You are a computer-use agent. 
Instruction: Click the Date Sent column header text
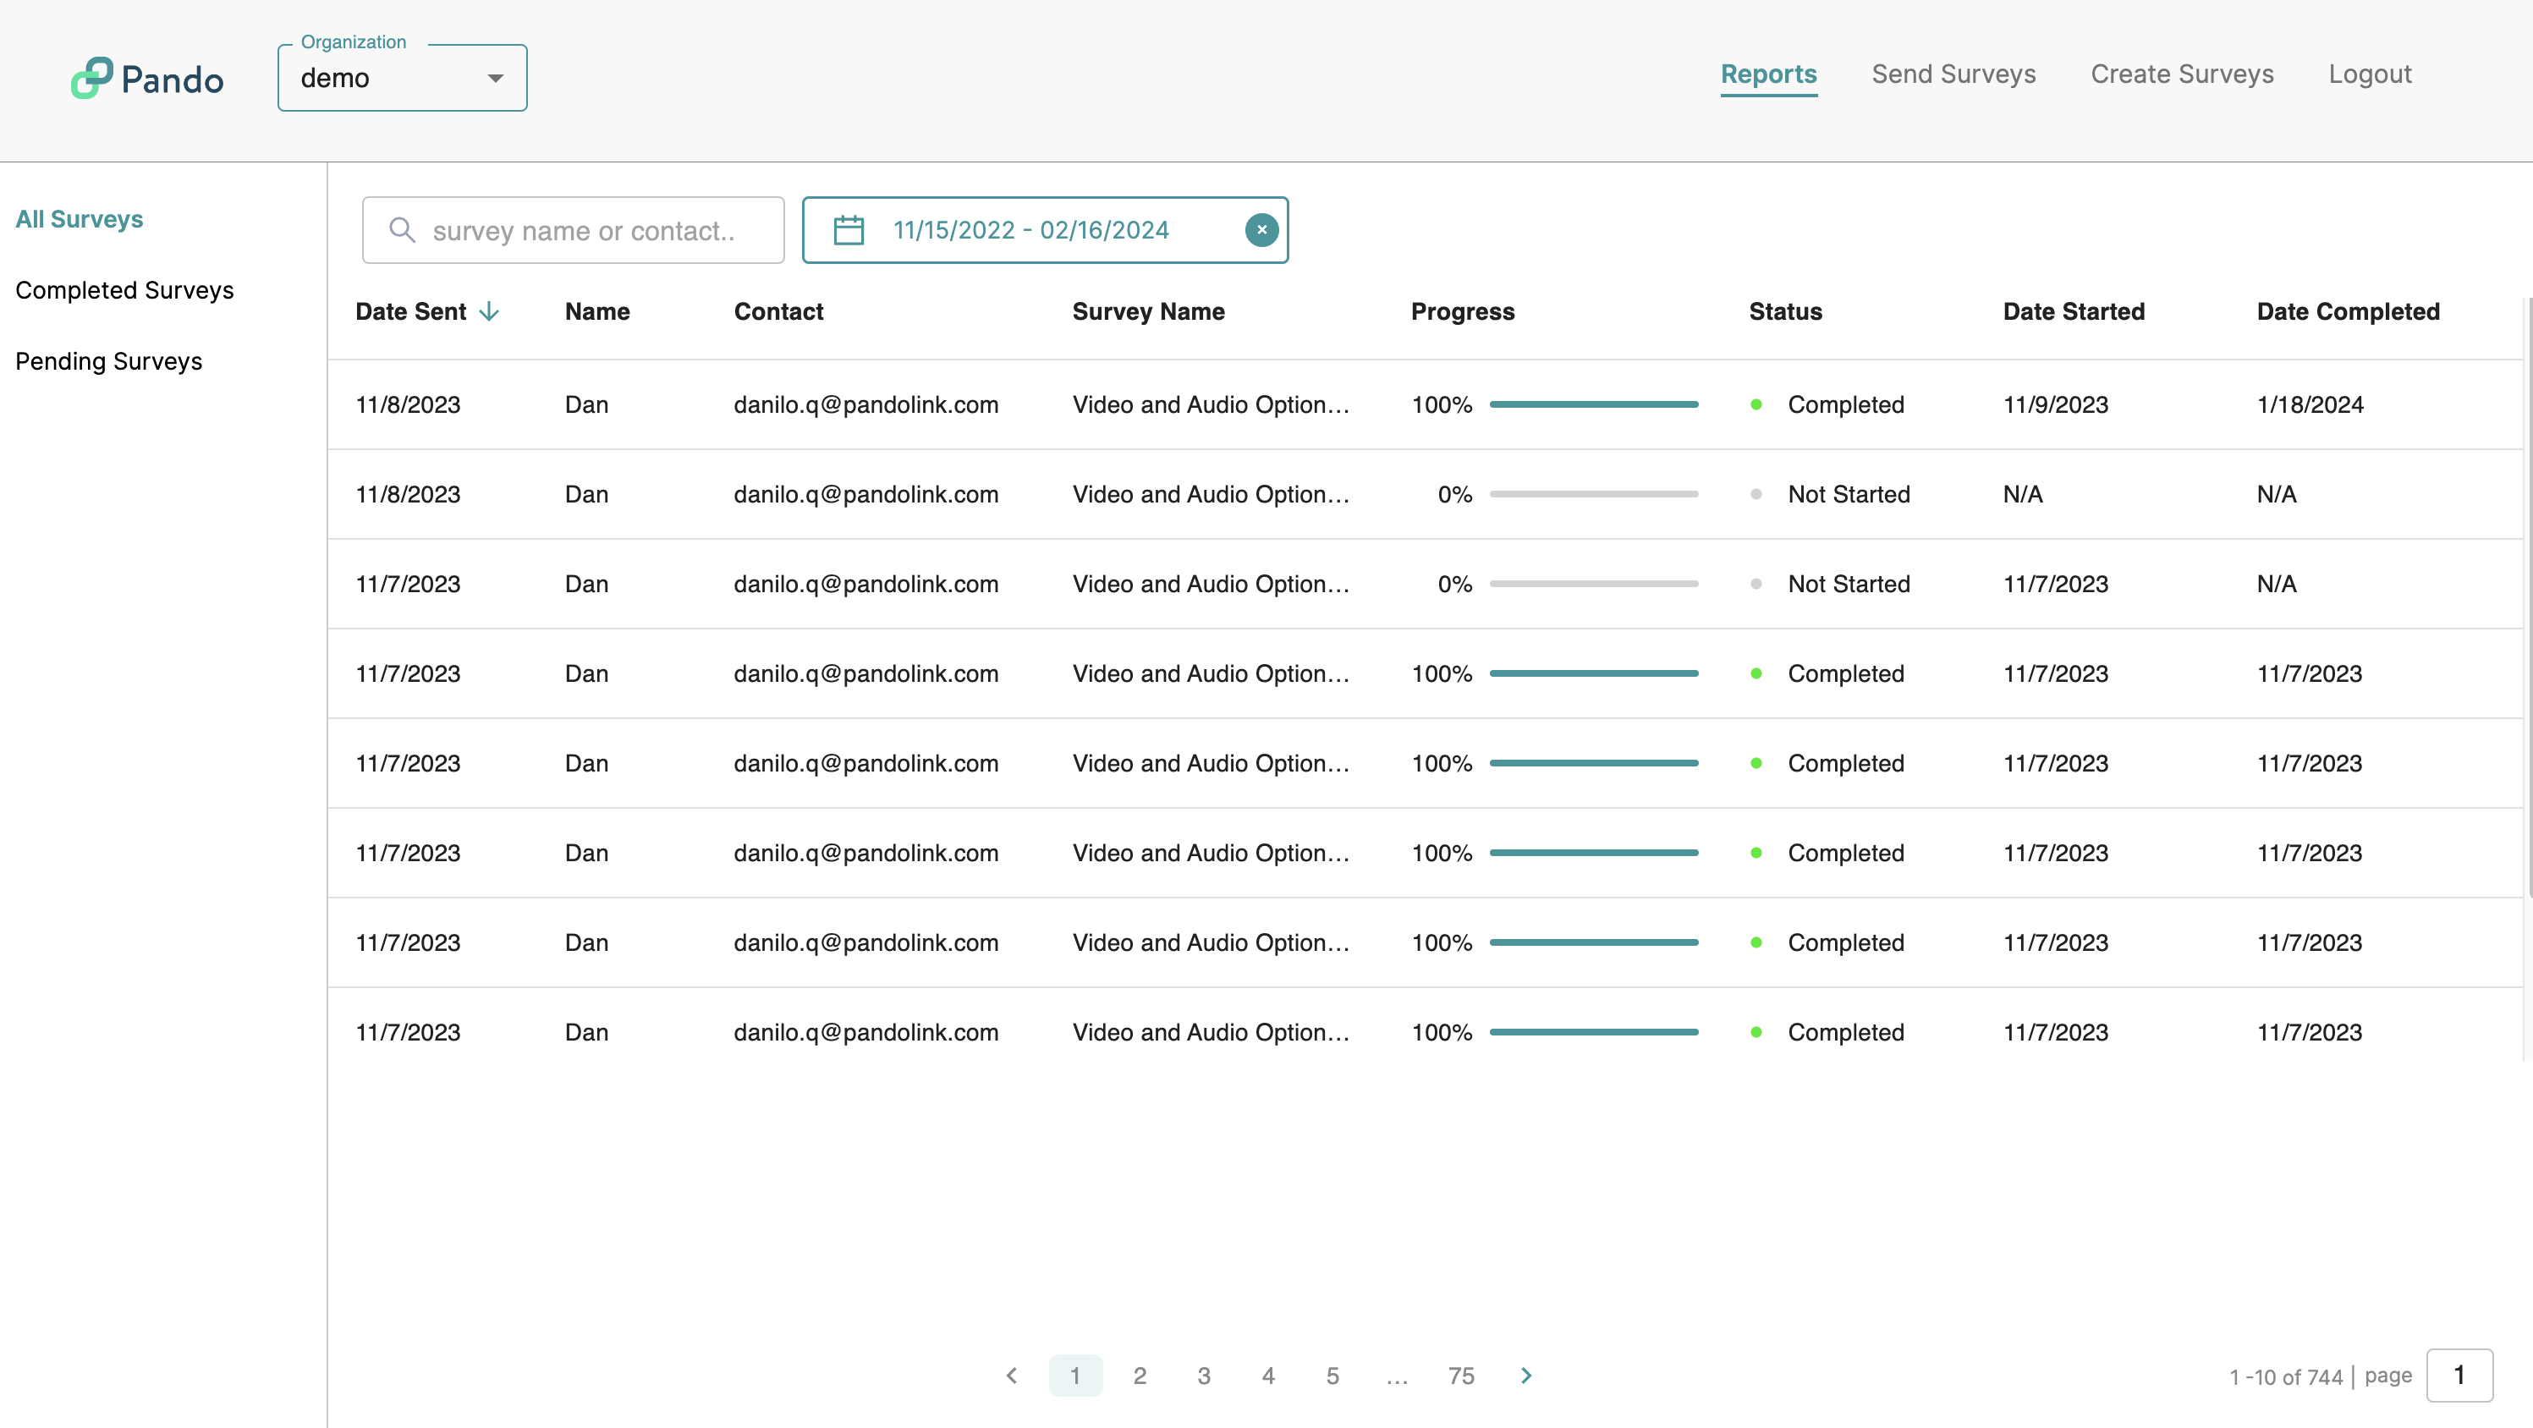[x=411, y=312]
